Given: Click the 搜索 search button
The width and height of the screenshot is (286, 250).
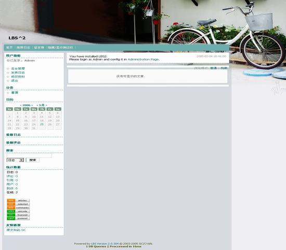Looking at the screenshot, I should [33, 160].
